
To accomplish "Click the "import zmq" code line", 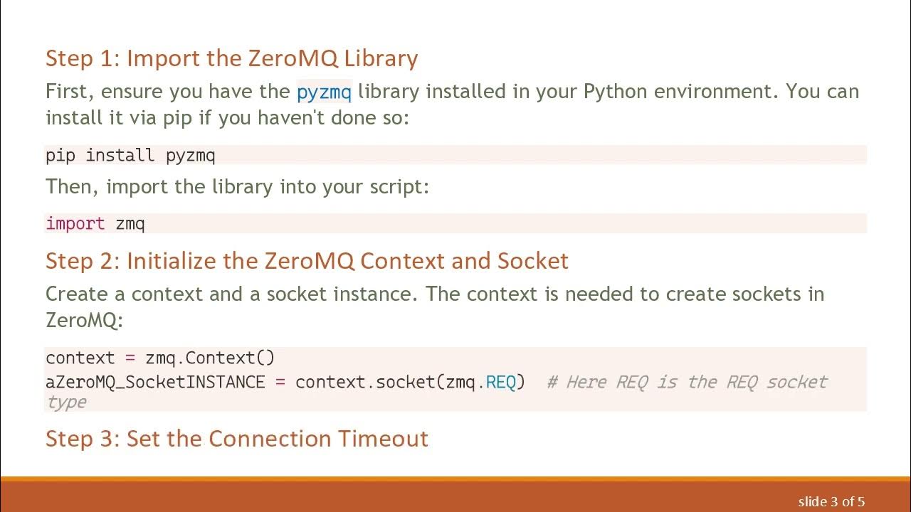I will click(x=95, y=224).
